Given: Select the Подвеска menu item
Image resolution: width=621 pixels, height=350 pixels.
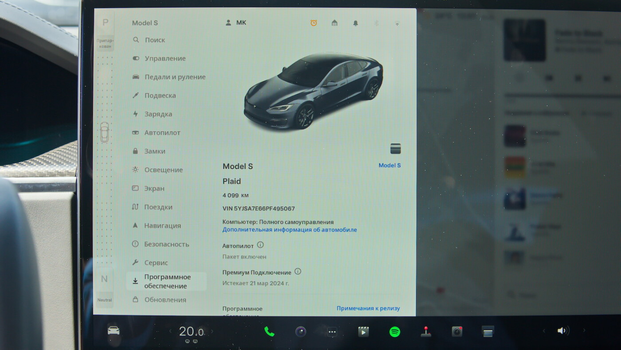Looking at the screenshot, I should coord(154,95).
